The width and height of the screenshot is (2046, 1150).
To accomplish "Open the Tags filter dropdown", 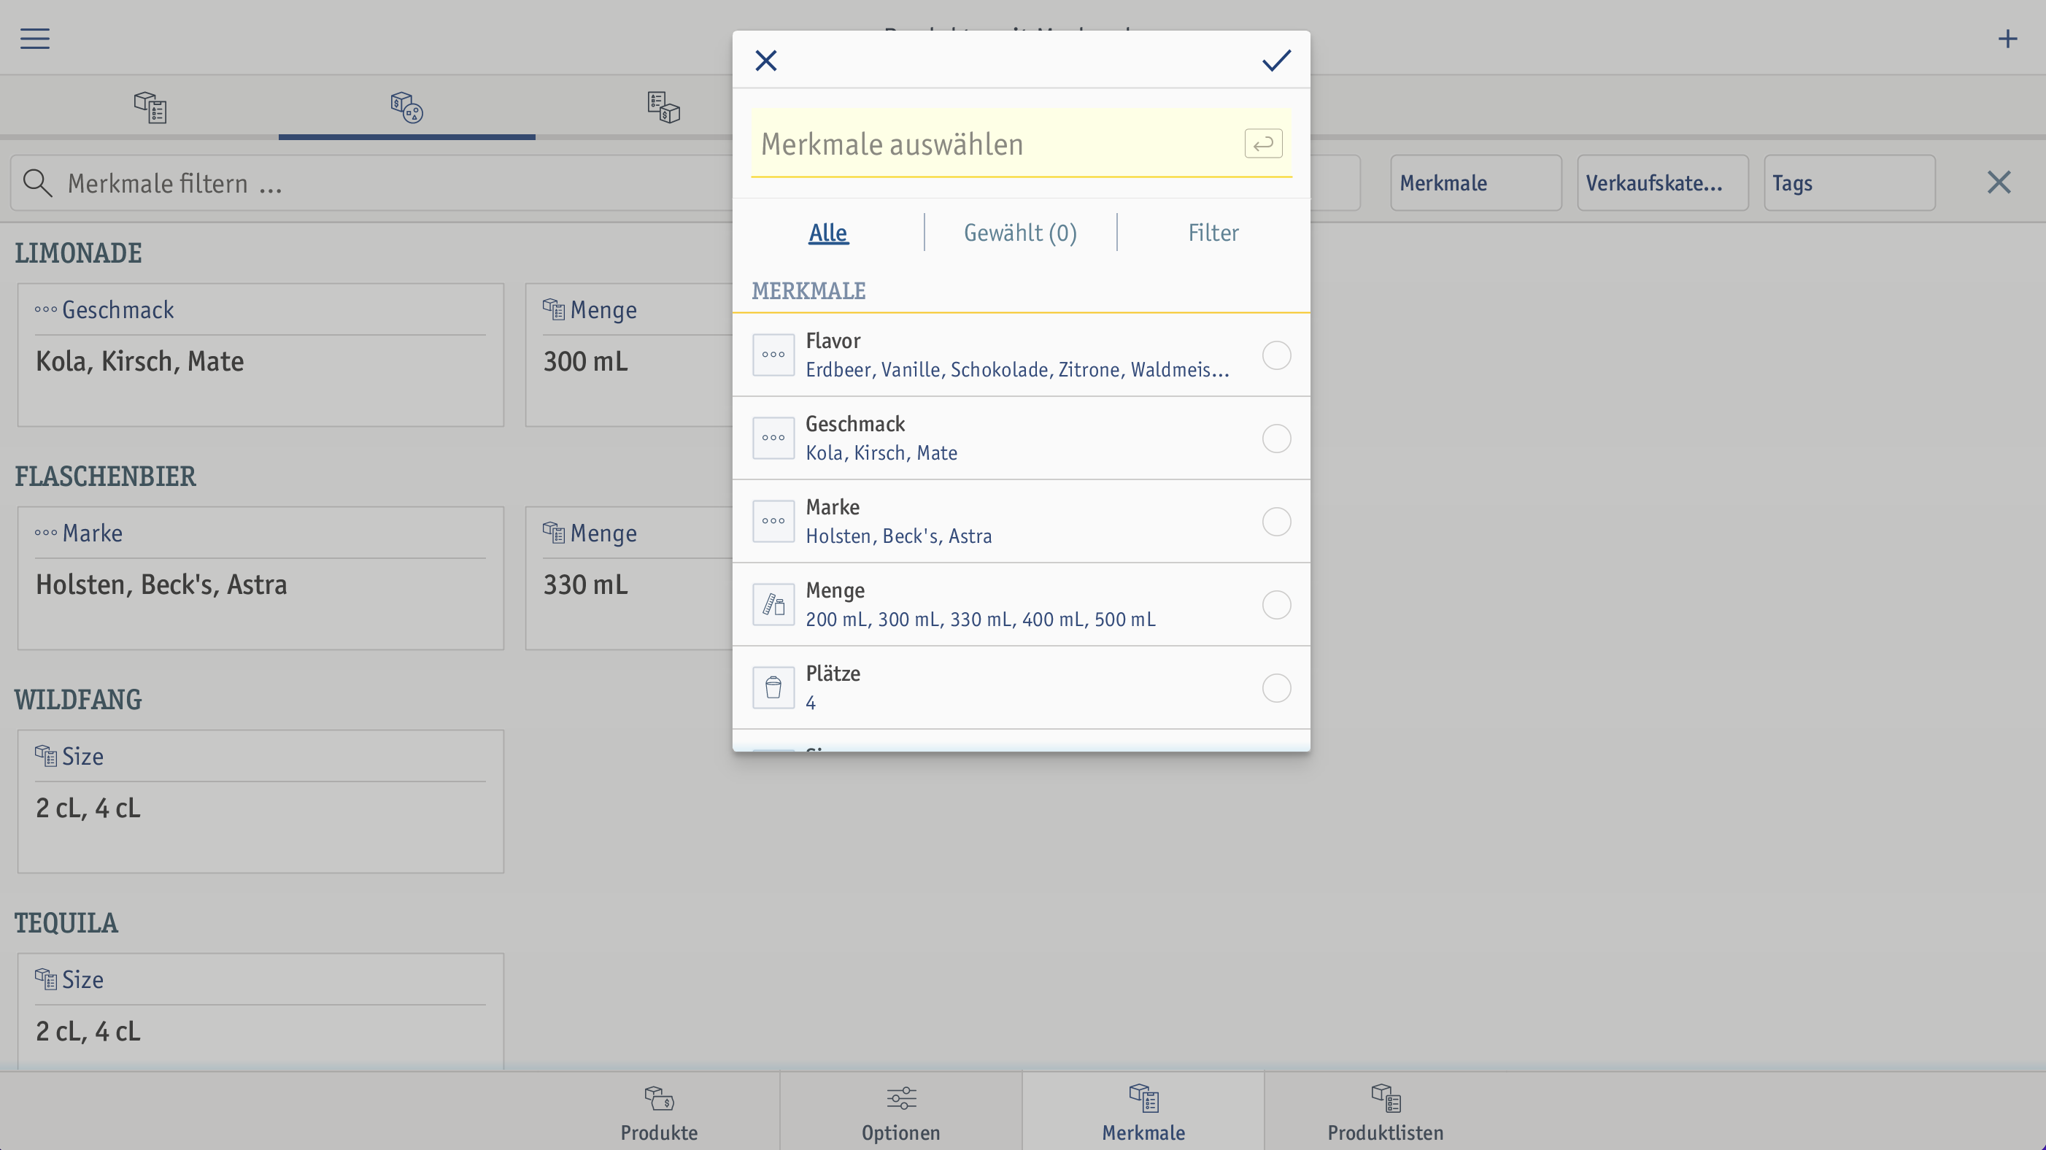I will tap(1849, 183).
